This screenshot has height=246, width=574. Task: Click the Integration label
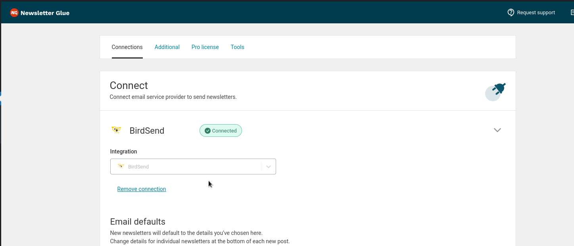coord(124,151)
